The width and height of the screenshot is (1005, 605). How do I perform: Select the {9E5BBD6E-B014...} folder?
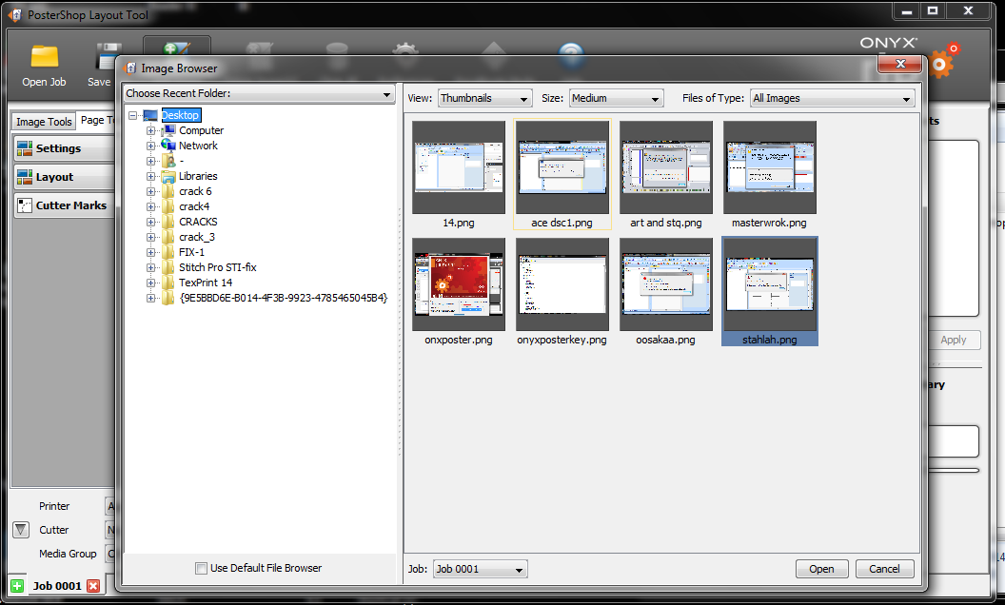pyautogui.click(x=284, y=298)
